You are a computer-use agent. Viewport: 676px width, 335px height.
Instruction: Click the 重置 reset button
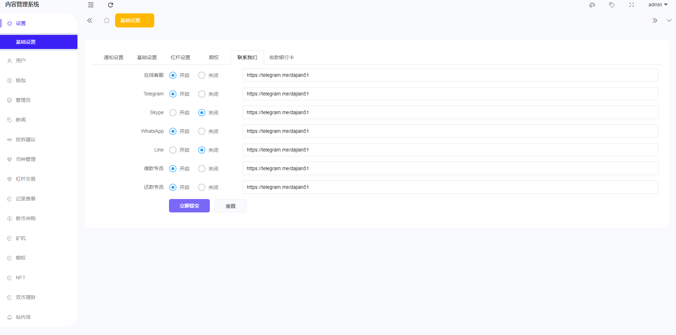231,206
